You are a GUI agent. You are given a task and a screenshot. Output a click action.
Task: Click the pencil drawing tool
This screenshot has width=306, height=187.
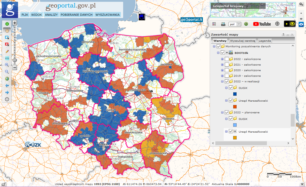point(7,51)
